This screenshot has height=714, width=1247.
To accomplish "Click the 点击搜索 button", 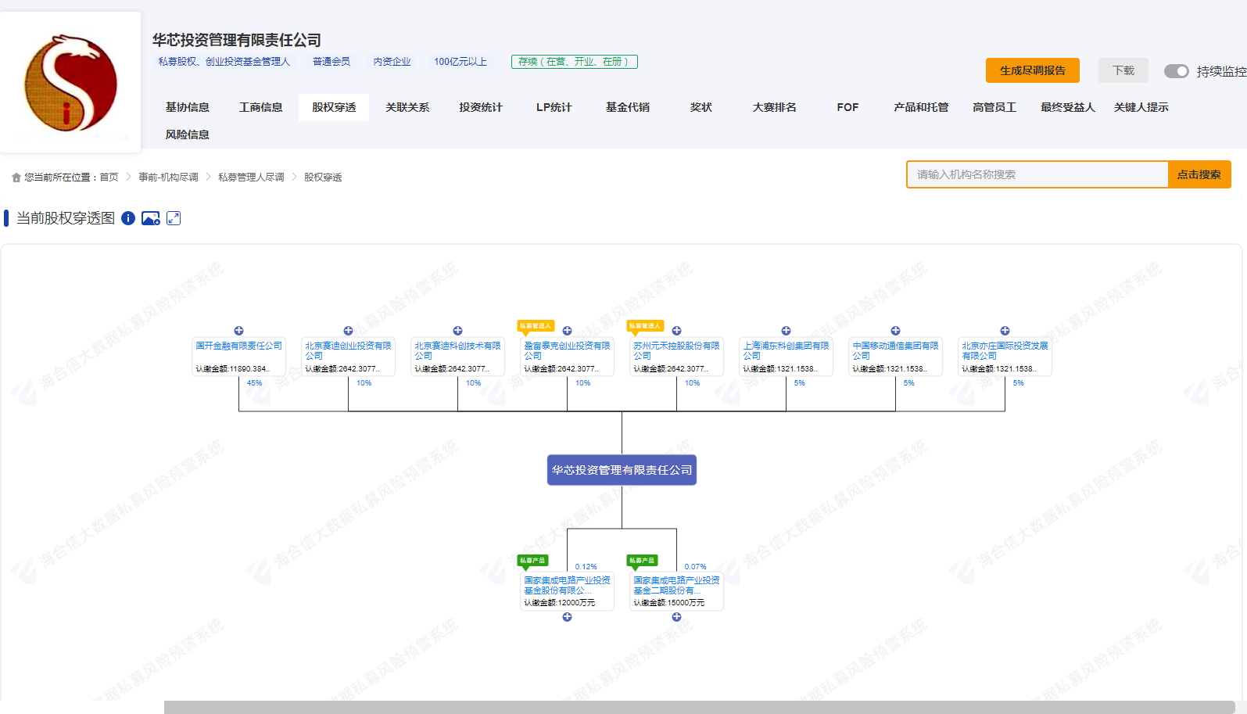I will (x=1199, y=174).
